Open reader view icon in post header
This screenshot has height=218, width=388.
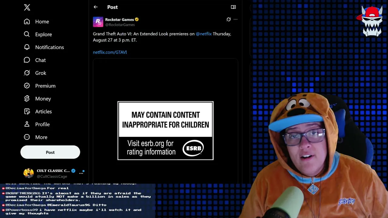[233, 7]
